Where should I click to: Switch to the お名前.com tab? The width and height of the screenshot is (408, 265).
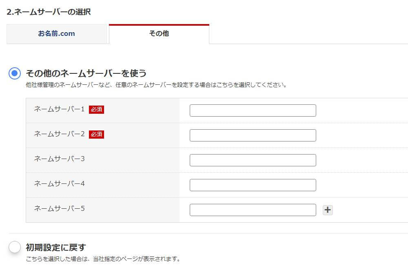[x=57, y=34]
